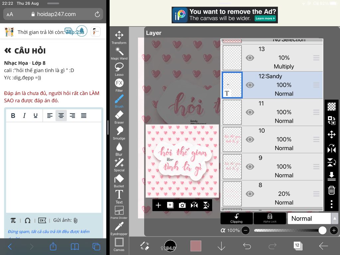Toggle Alpha Lock on the layer
Screen dimensions: 340x255
[270, 218]
